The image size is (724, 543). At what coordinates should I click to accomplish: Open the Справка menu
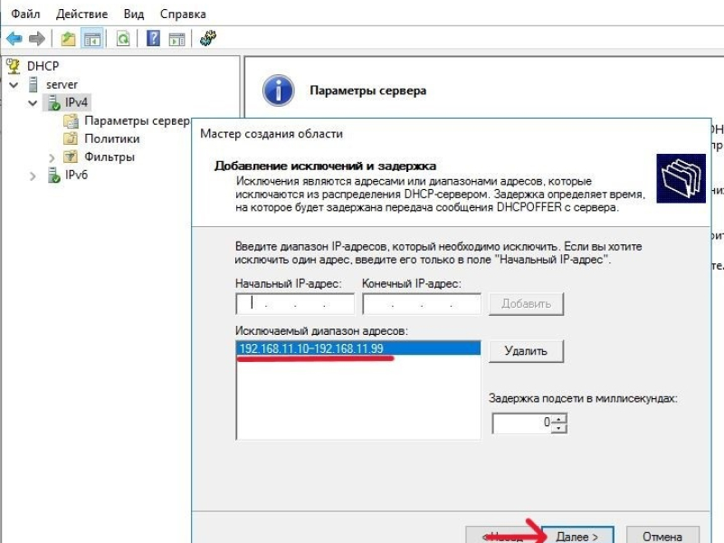(x=183, y=14)
